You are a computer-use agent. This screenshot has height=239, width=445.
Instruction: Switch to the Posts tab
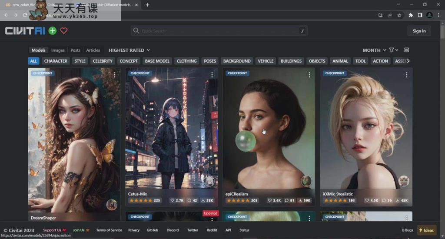click(75, 50)
